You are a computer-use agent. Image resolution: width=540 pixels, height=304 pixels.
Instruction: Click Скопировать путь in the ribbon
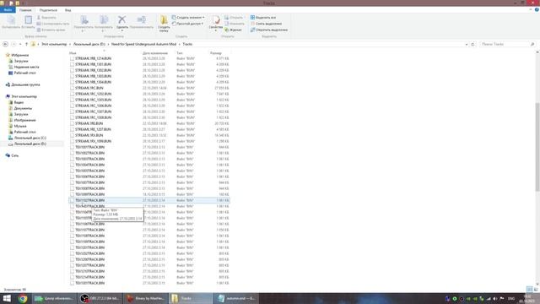pyautogui.click(x=52, y=24)
